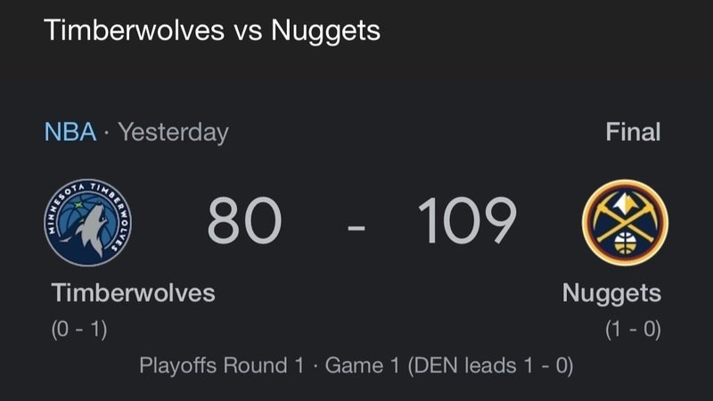Click the Nuggets (1 - 0) series record
The image size is (713, 401).
[633, 329]
